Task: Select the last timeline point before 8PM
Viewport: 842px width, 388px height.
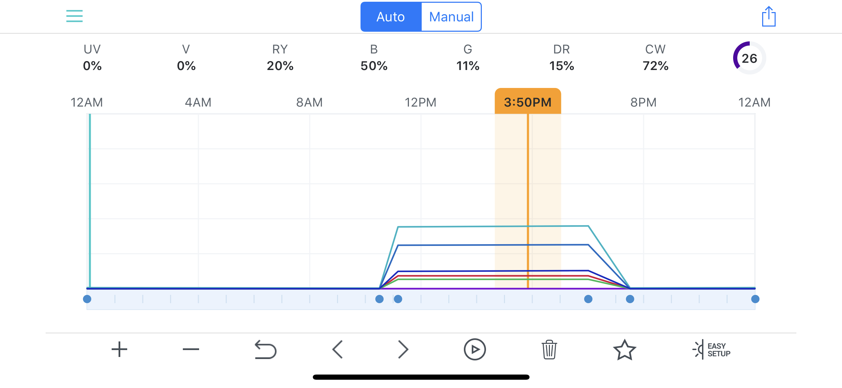Action: pyautogui.click(x=630, y=299)
